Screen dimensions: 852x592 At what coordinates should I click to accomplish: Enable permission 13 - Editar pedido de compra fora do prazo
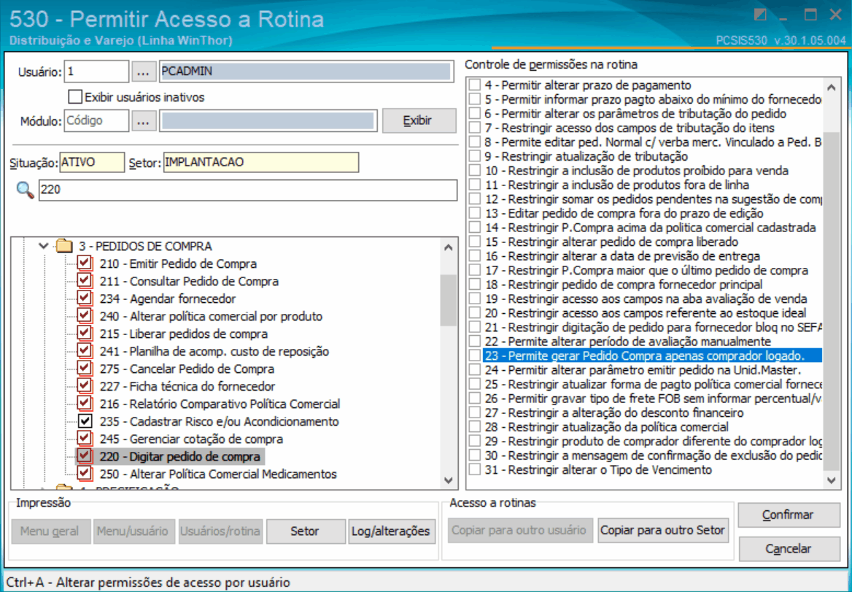coord(475,214)
